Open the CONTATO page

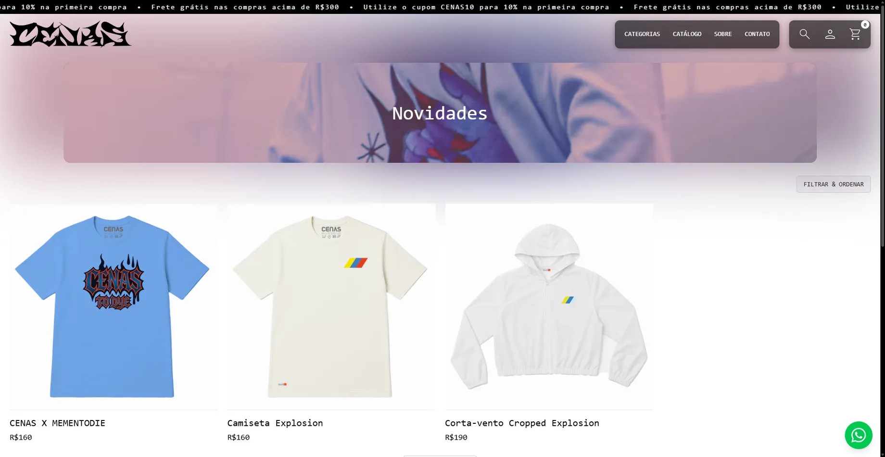tap(757, 34)
